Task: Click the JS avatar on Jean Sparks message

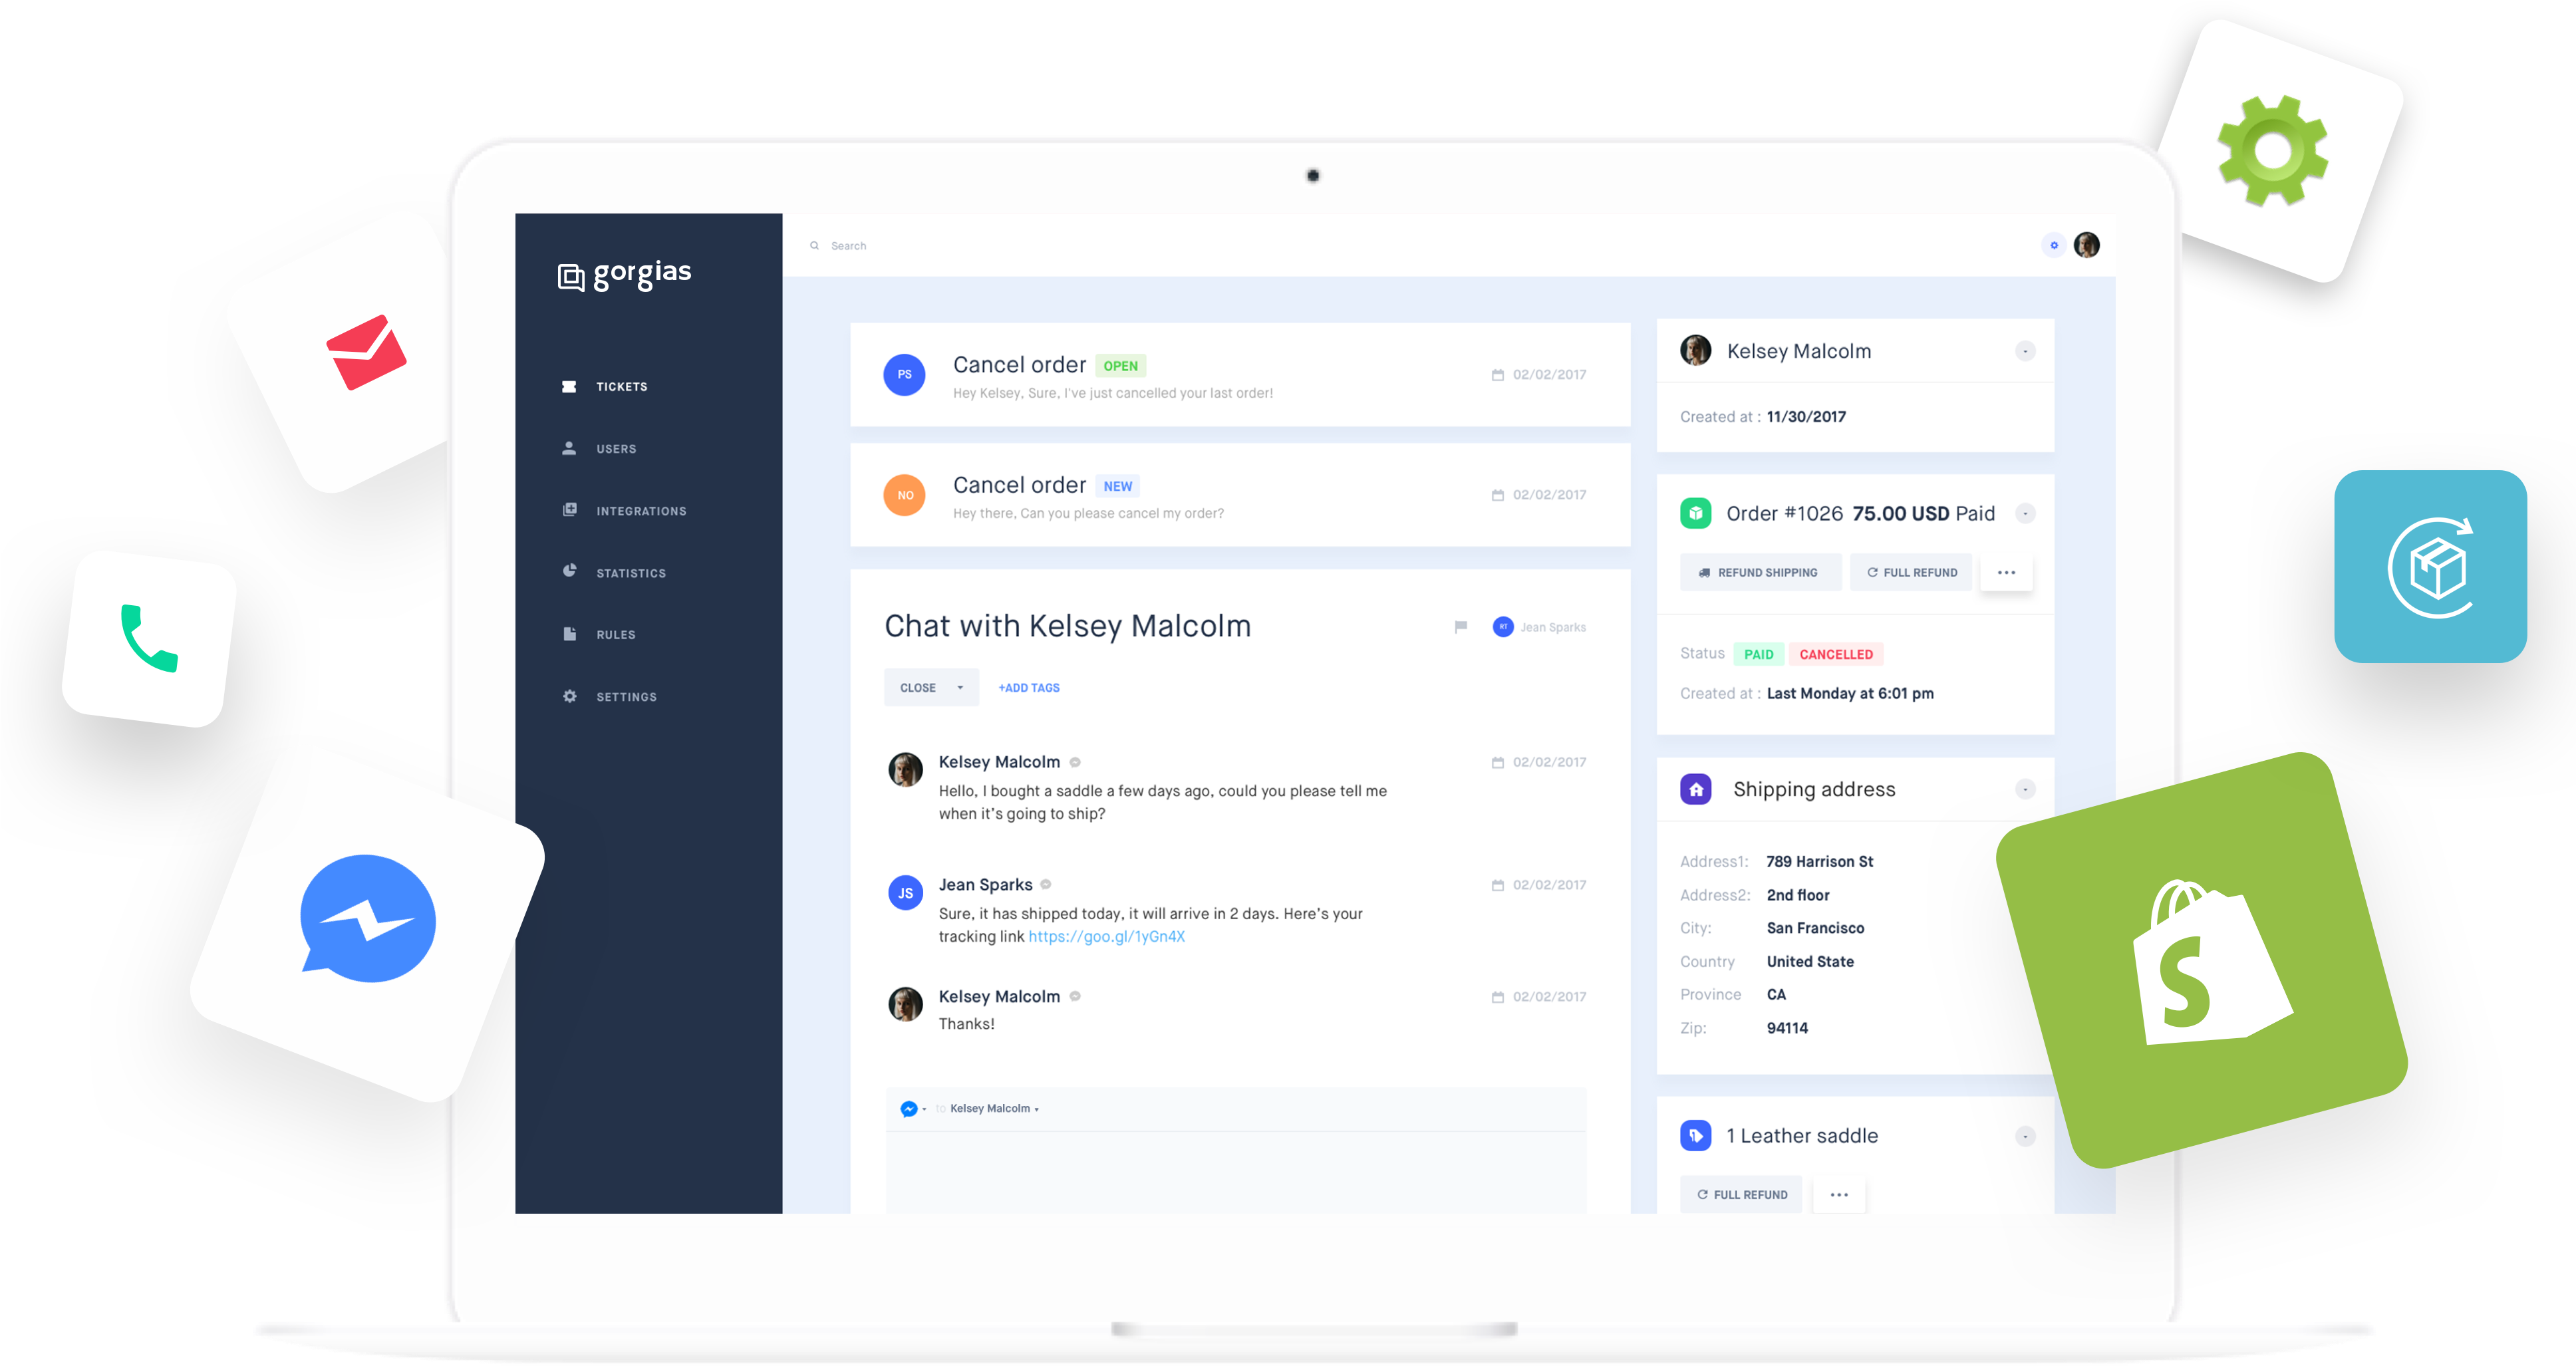Action: click(x=905, y=893)
